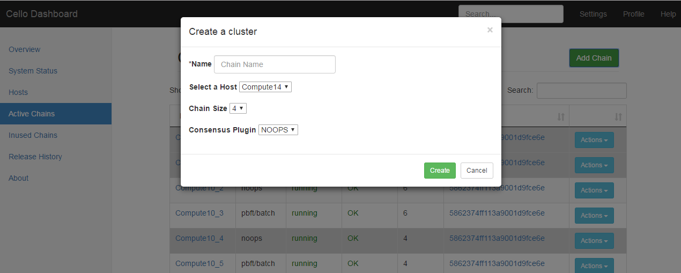This screenshot has width=681, height=273.
Task: Expand the Chain Size dropdown
Action: click(238, 108)
